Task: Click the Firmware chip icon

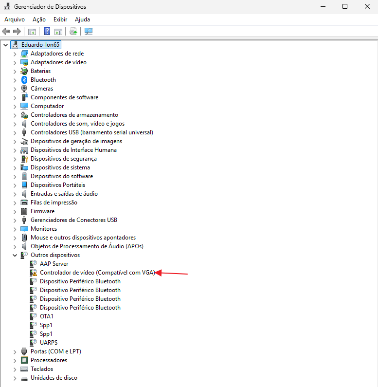Action: [24, 211]
